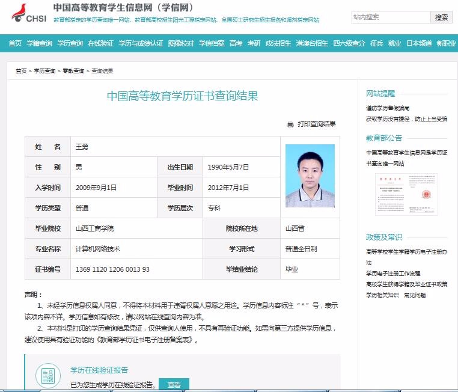Click the 搜索 button

point(441,17)
